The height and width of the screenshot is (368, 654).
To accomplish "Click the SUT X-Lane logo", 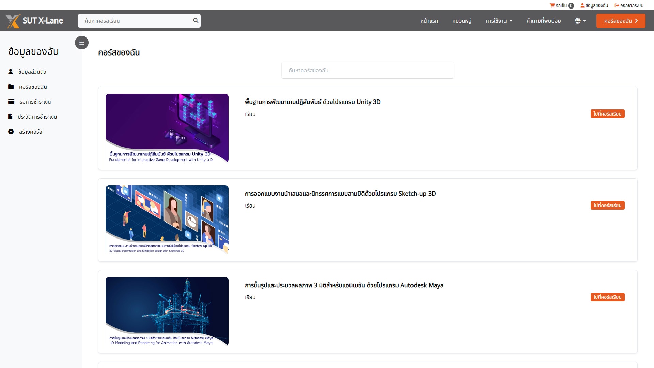I will (x=35, y=21).
